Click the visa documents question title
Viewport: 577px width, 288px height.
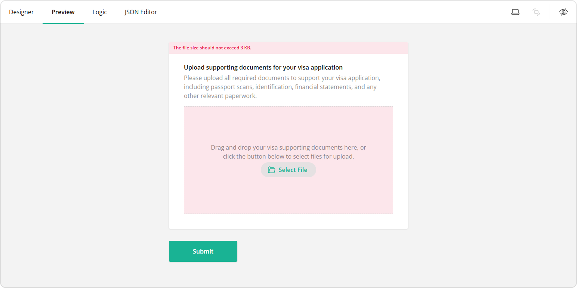tap(263, 67)
